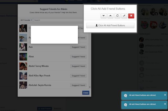Click the name Abaz in list
168x111 pixels.
[31, 57]
